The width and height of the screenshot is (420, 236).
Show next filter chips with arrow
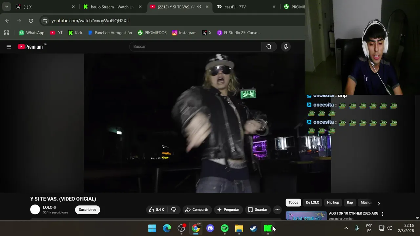click(x=379, y=204)
